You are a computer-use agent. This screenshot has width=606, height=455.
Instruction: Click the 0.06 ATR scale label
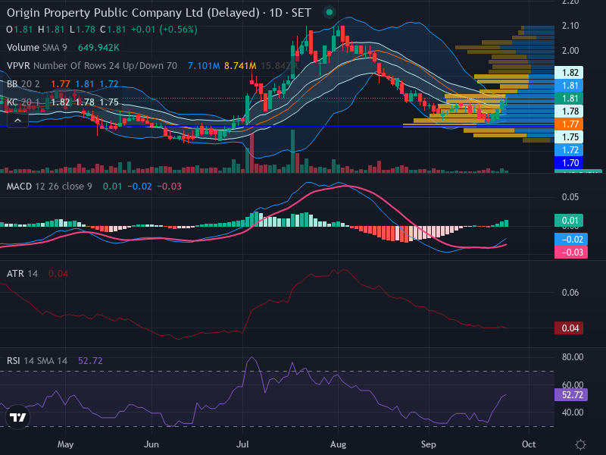570,293
